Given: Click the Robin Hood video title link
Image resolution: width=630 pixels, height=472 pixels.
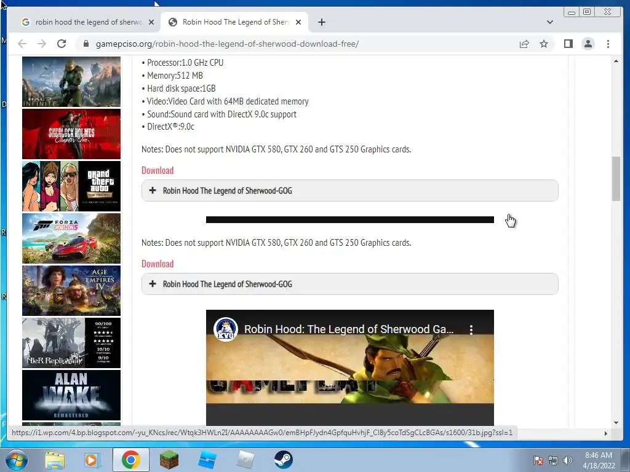Looking at the screenshot, I should coord(348,329).
